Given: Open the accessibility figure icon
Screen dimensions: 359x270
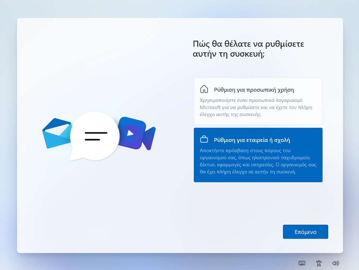Looking at the screenshot, I should click(x=319, y=263).
